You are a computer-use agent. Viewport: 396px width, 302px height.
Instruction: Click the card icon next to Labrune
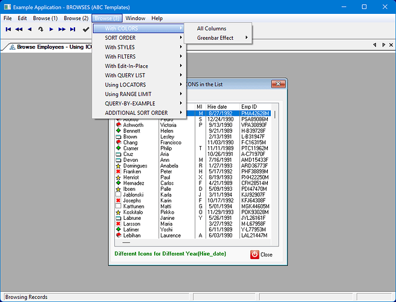(118, 218)
